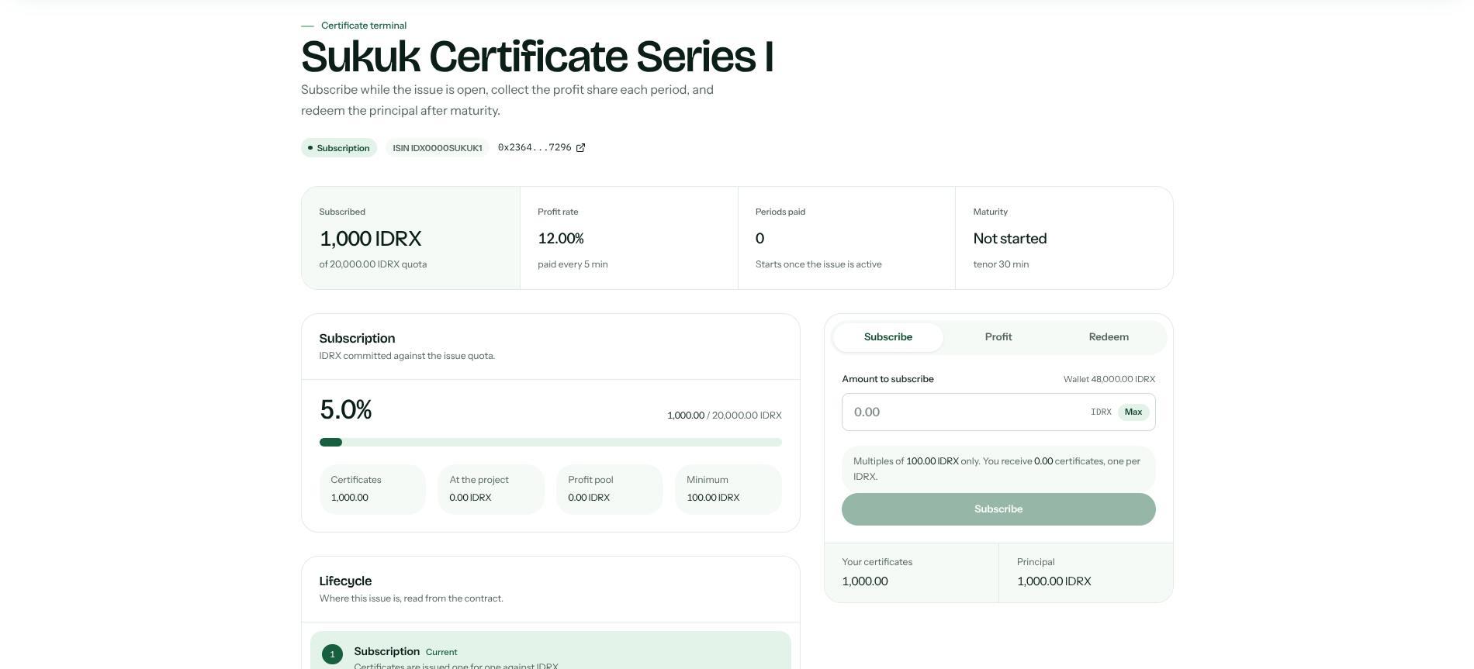Click the subscription progress bar
This screenshot has height=669, width=1474.
click(x=551, y=443)
